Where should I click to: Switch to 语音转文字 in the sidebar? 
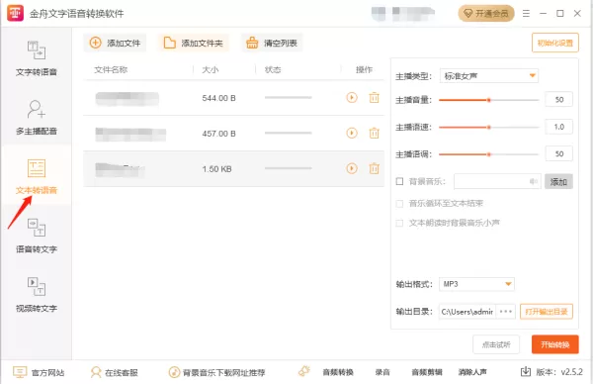[x=37, y=236]
